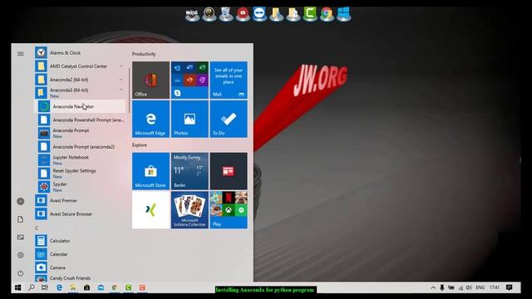Open the green Camtasia icon on taskbar
Screen dimensions: 532x299
pos(128,287)
